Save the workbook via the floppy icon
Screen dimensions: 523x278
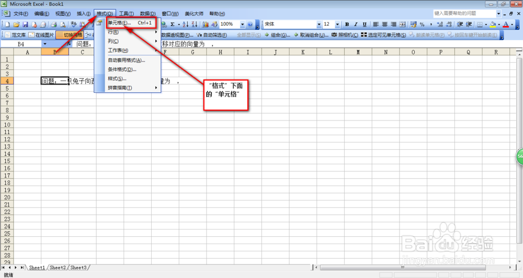coord(25,25)
